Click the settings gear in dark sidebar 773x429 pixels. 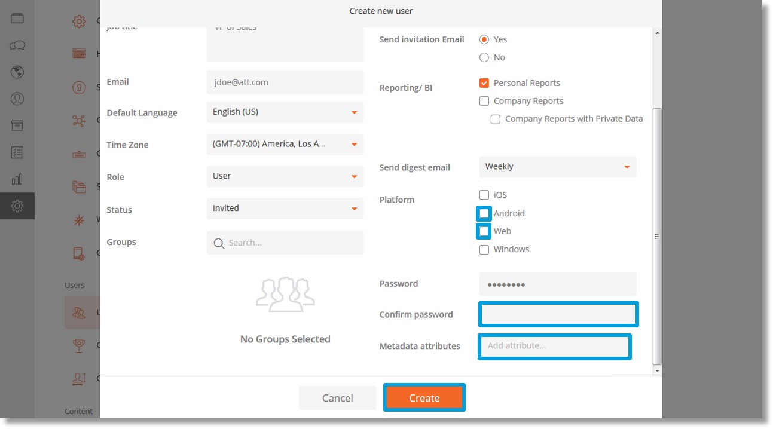[x=17, y=206]
